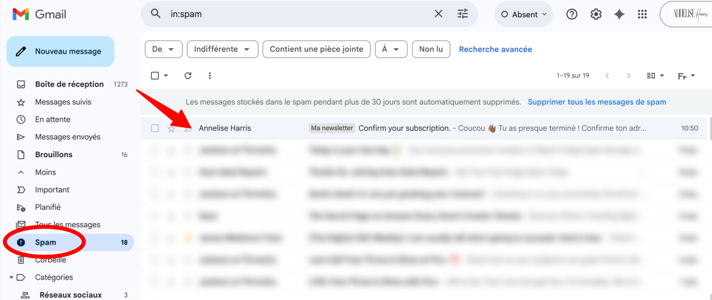This screenshot has height=300, width=712.
Task: Open the Google apps grid
Action: pos(642,14)
